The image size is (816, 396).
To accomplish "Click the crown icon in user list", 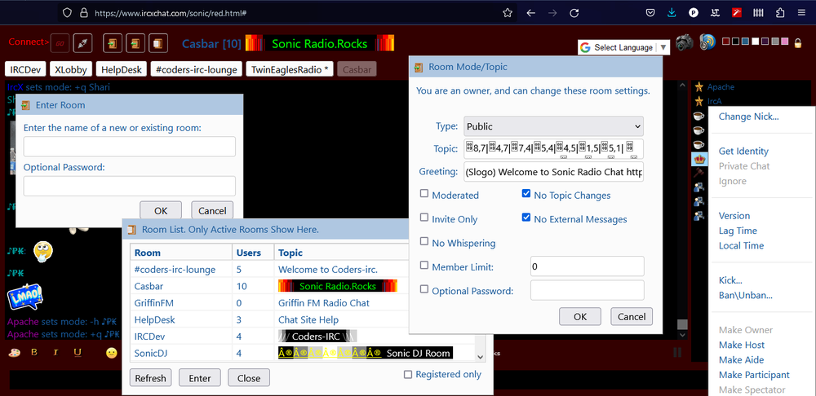I will (x=699, y=158).
